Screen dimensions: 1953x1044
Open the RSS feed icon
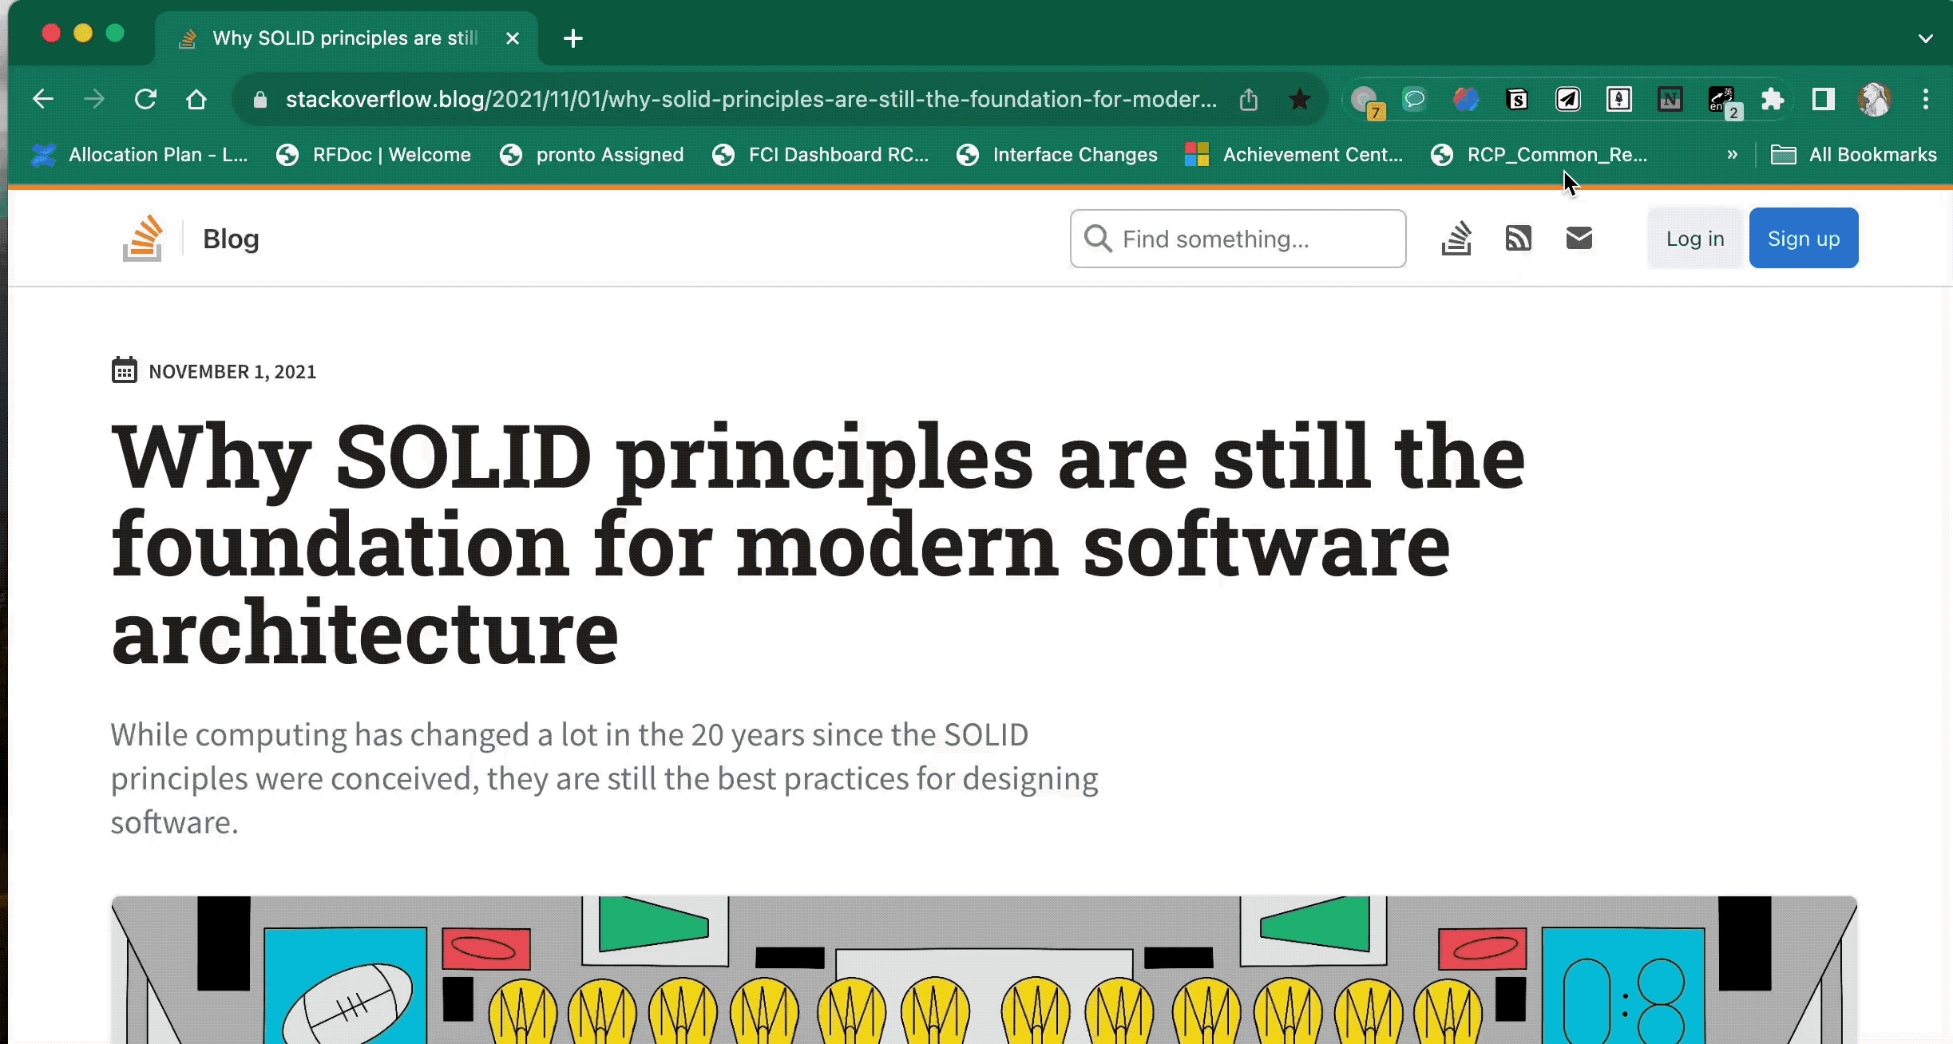1518,238
